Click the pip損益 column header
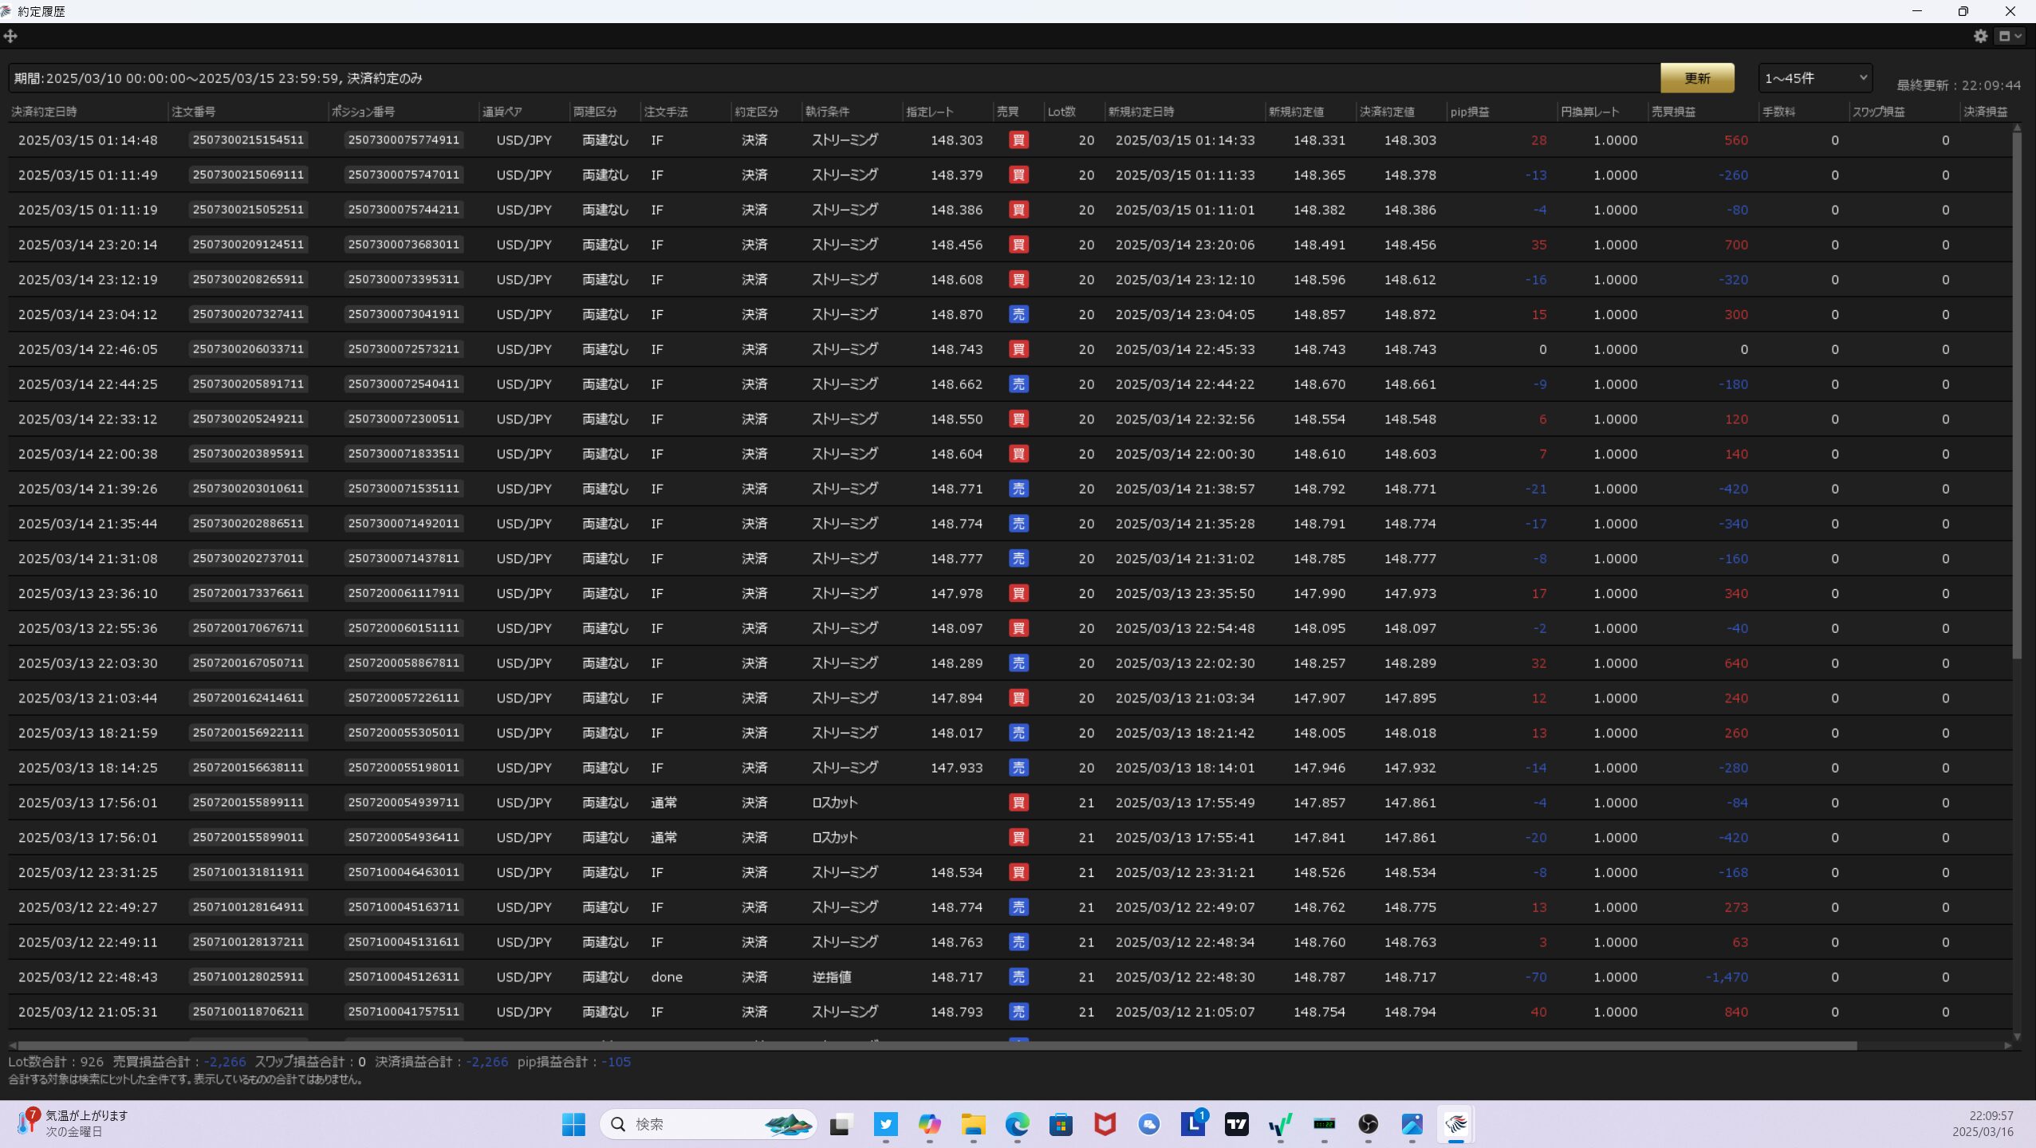Image resolution: width=2036 pixels, height=1148 pixels. tap(1469, 112)
